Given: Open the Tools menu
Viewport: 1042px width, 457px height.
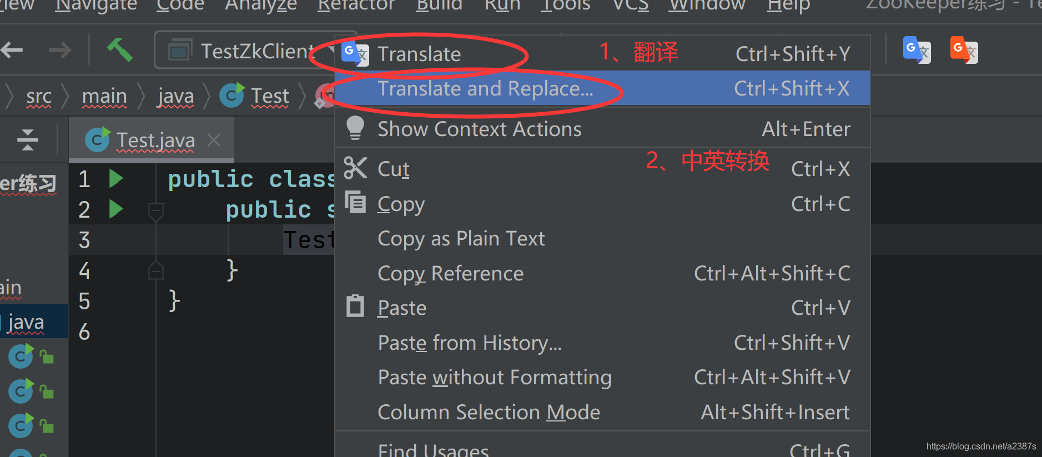Looking at the screenshot, I should tap(566, 5).
